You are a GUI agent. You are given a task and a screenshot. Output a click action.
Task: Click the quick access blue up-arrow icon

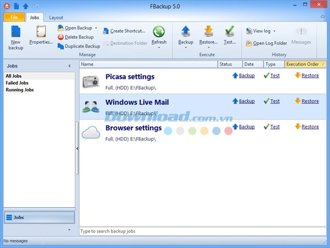[26, 6]
